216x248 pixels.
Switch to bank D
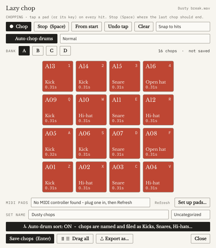[65, 51]
